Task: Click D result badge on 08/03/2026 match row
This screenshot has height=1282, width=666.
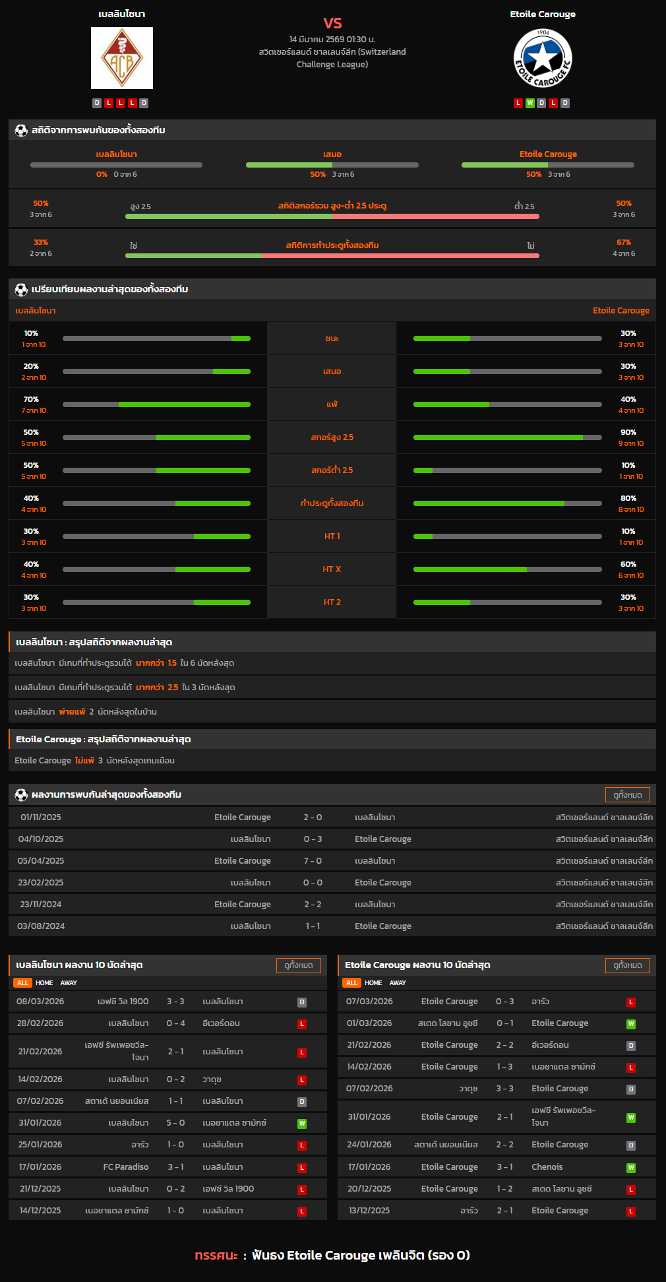Action: (302, 1002)
